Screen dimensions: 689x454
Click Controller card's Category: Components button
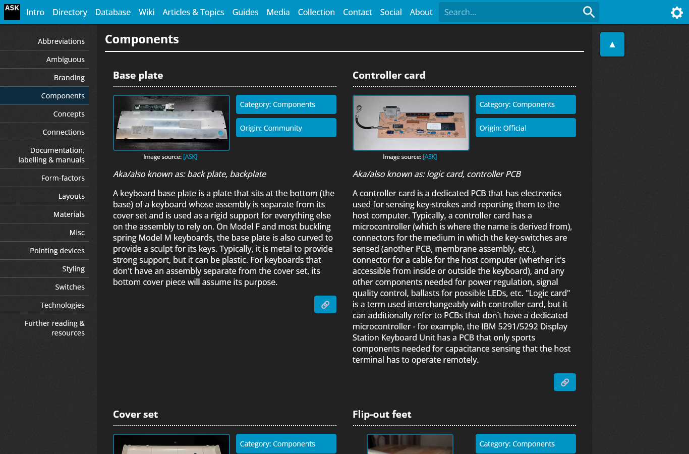tap(526, 104)
